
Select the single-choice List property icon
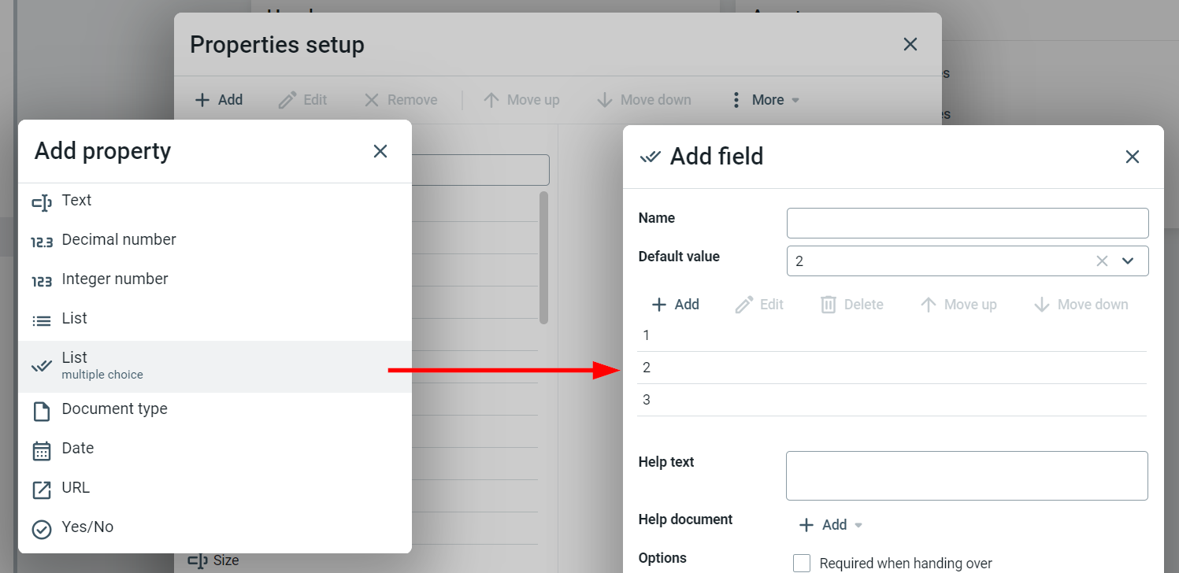coord(42,320)
